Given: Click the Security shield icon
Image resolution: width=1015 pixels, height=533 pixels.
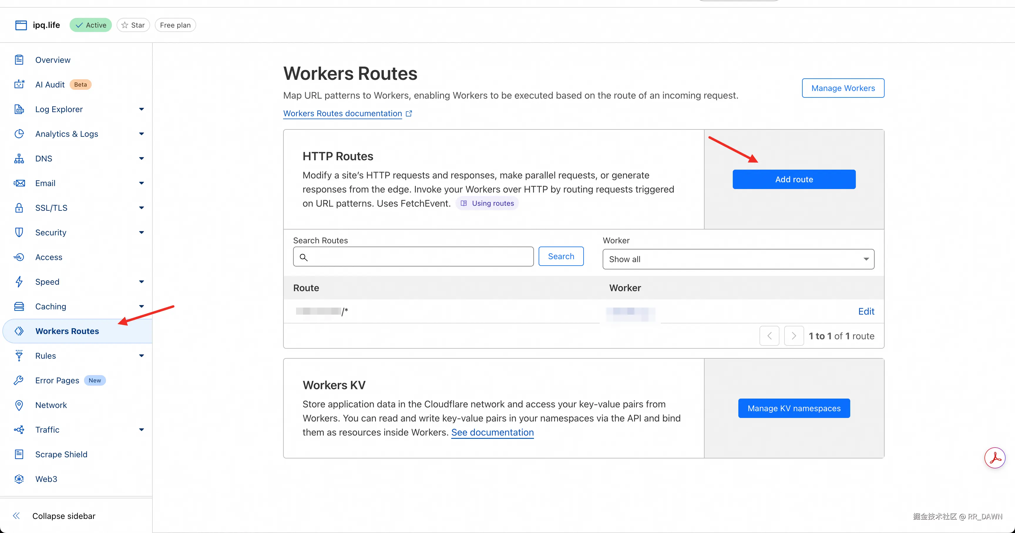Looking at the screenshot, I should (19, 232).
